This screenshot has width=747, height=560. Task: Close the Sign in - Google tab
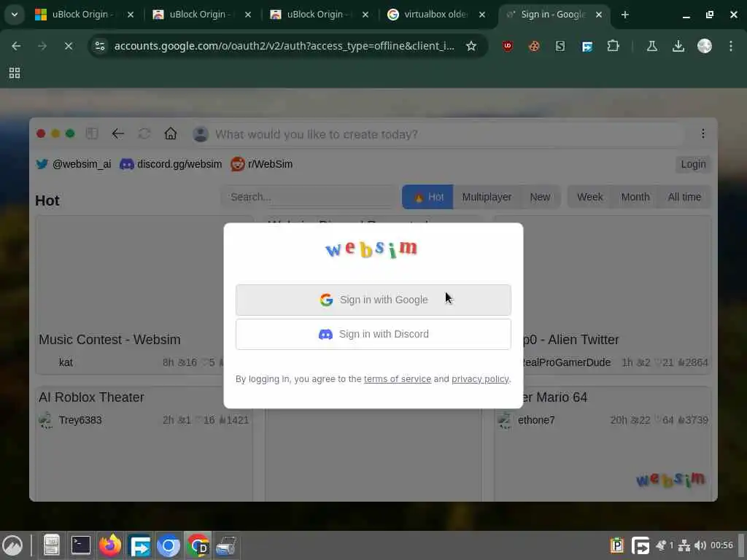[x=599, y=15]
